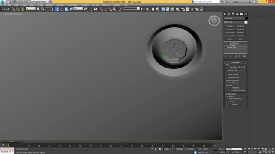
Task: Toggle the Show End Result button in modifier stack
Action: point(231,56)
